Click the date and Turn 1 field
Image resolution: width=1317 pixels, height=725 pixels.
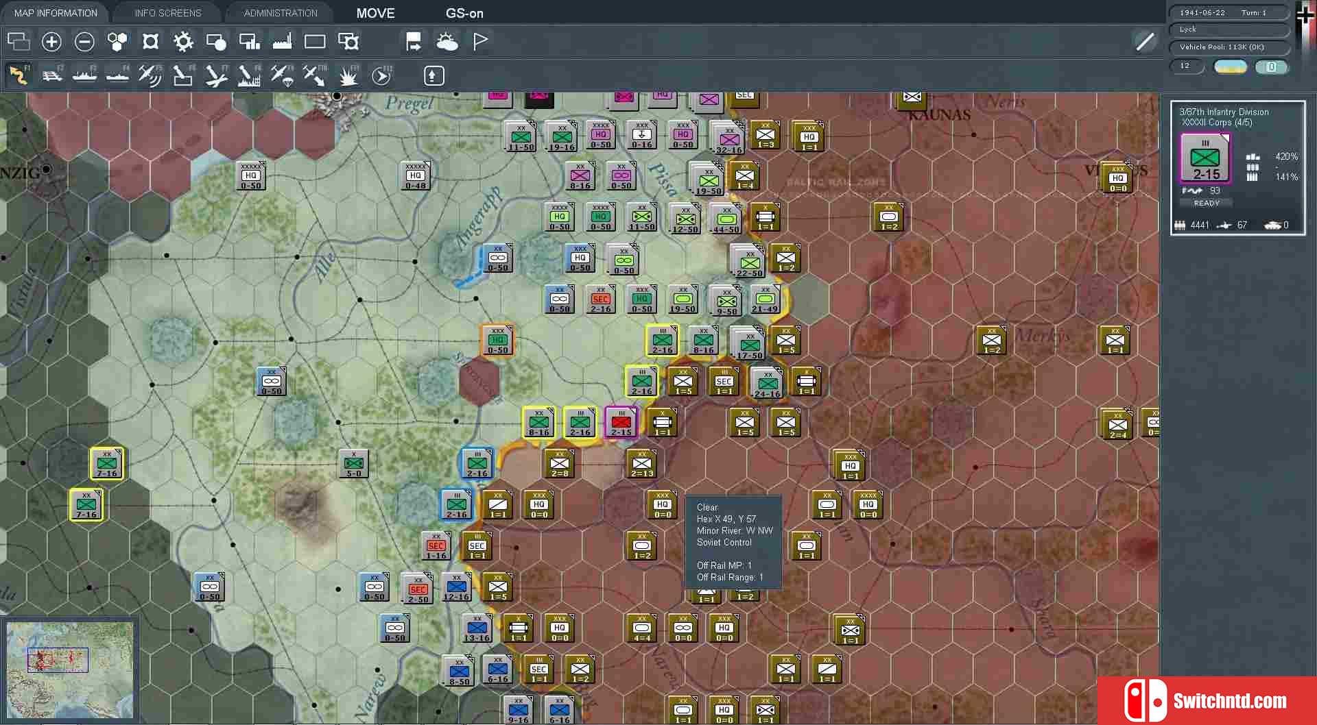pyautogui.click(x=1229, y=12)
